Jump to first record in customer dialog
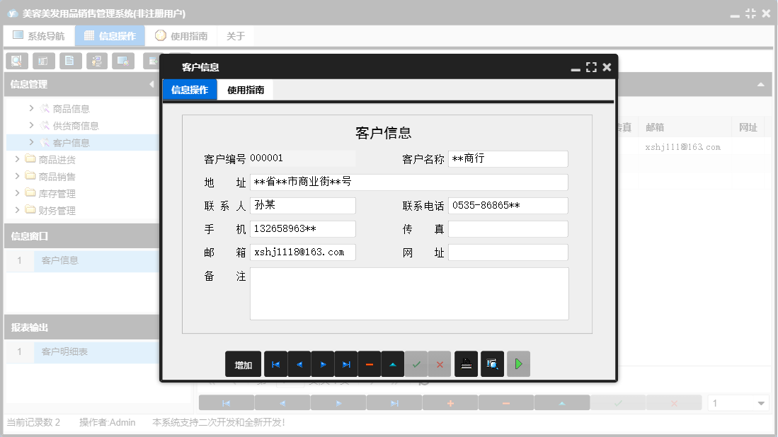 click(x=276, y=363)
